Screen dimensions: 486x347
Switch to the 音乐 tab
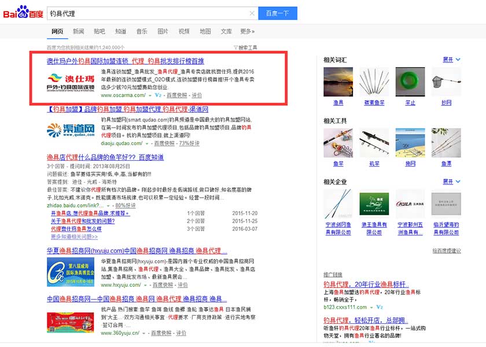142,31
